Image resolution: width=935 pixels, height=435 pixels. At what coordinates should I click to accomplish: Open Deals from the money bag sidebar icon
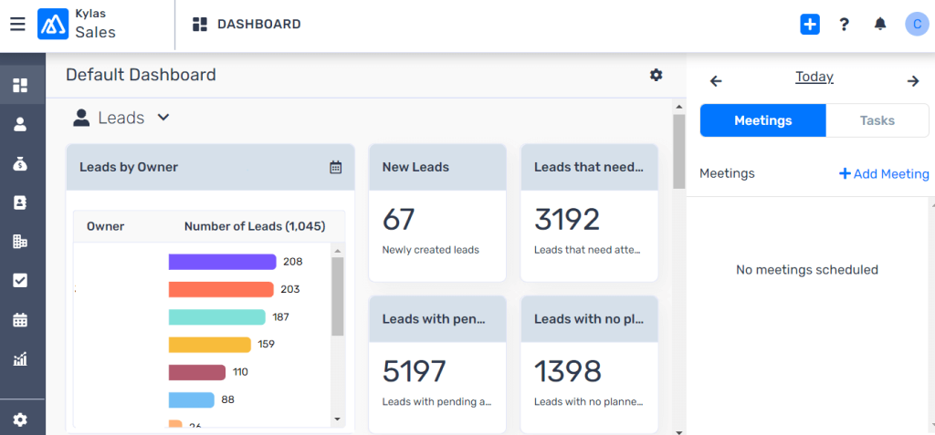(x=20, y=164)
